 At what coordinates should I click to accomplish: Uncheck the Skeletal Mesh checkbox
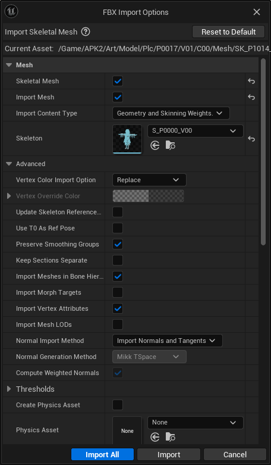[118, 81]
